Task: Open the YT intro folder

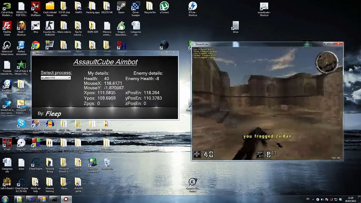Action: [x=50, y=145]
